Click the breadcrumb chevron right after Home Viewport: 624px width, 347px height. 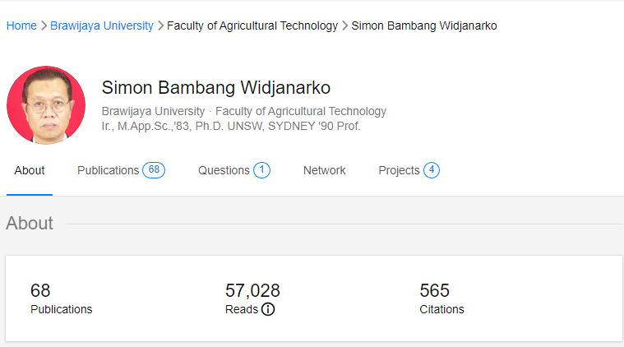point(44,25)
